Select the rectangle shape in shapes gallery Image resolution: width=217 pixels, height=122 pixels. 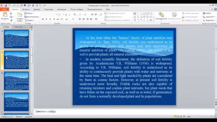coord(144,14)
